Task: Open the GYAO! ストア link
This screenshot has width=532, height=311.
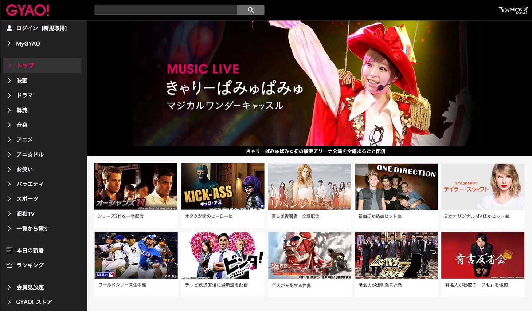Action: (x=34, y=302)
